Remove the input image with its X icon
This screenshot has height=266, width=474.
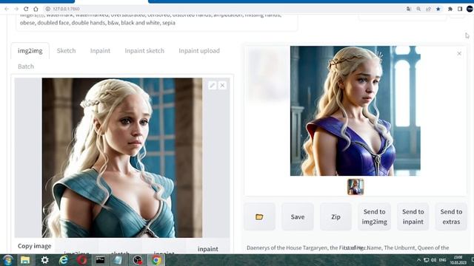point(222,86)
